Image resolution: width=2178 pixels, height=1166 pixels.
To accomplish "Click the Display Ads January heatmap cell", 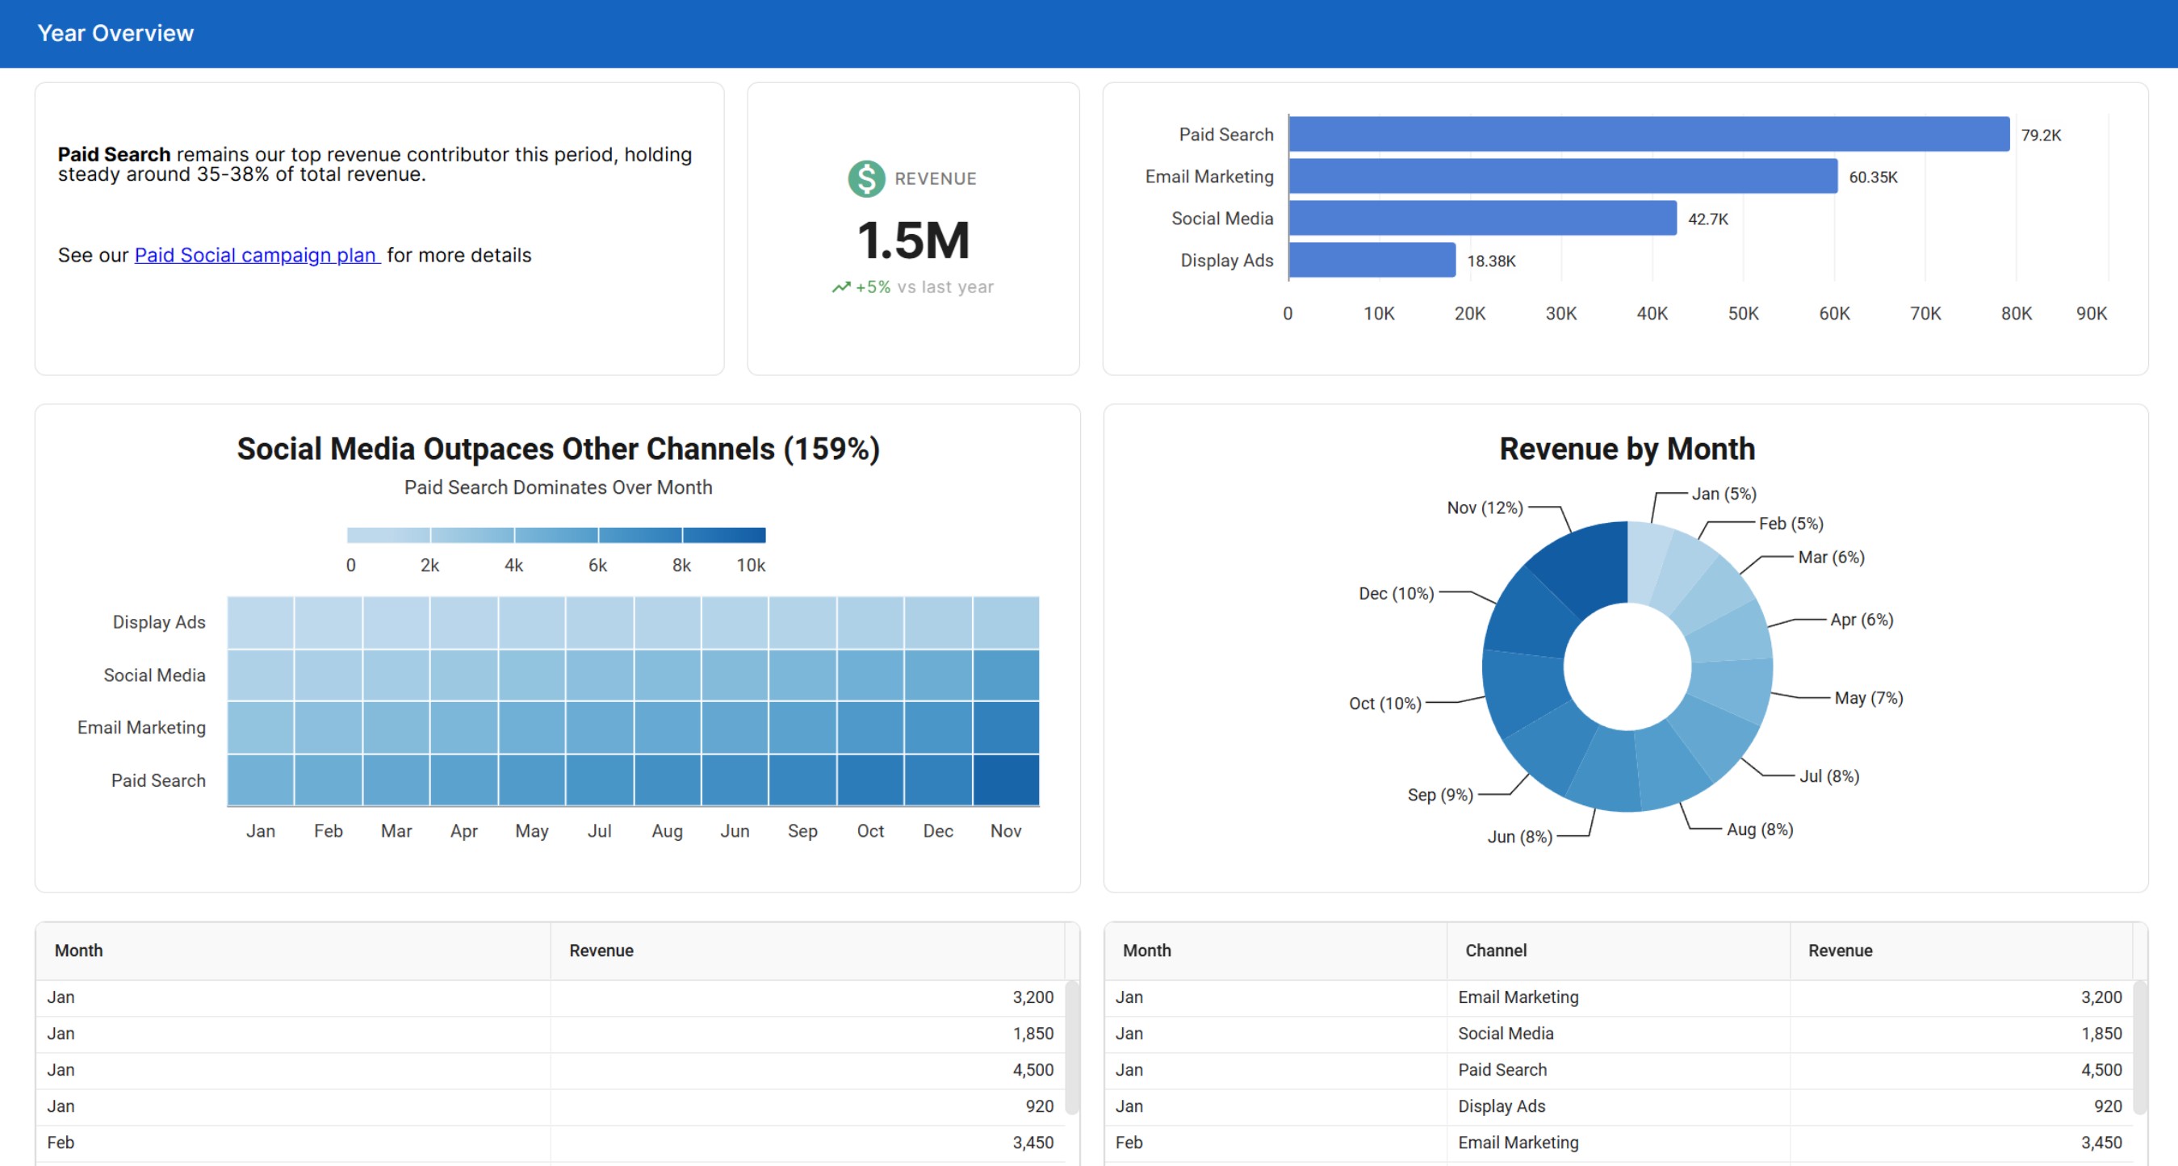I will pyautogui.click(x=261, y=623).
